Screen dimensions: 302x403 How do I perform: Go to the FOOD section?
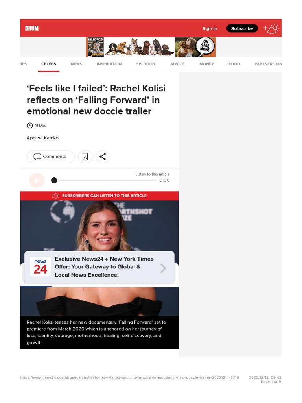point(234,64)
